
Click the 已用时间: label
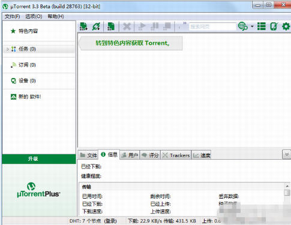92,196
